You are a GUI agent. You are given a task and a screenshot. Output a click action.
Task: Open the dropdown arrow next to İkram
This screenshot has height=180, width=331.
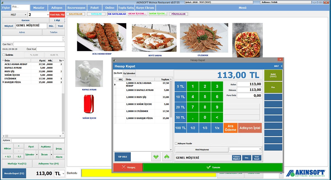click(51, 155)
